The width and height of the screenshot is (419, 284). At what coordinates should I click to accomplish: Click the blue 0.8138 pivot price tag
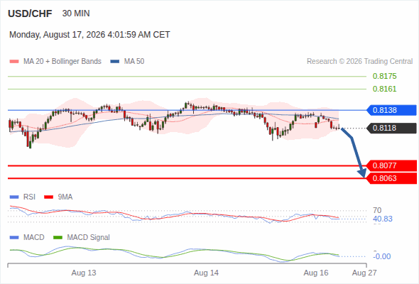[x=391, y=110]
